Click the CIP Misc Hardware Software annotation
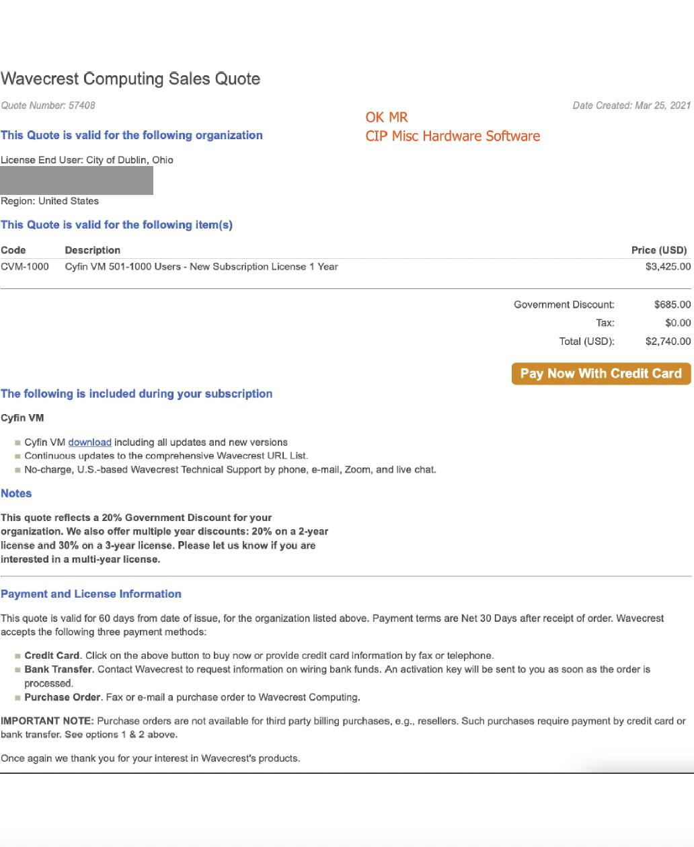This screenshot has width=694, height=847. pyautogui.click(x=453, y=136)
